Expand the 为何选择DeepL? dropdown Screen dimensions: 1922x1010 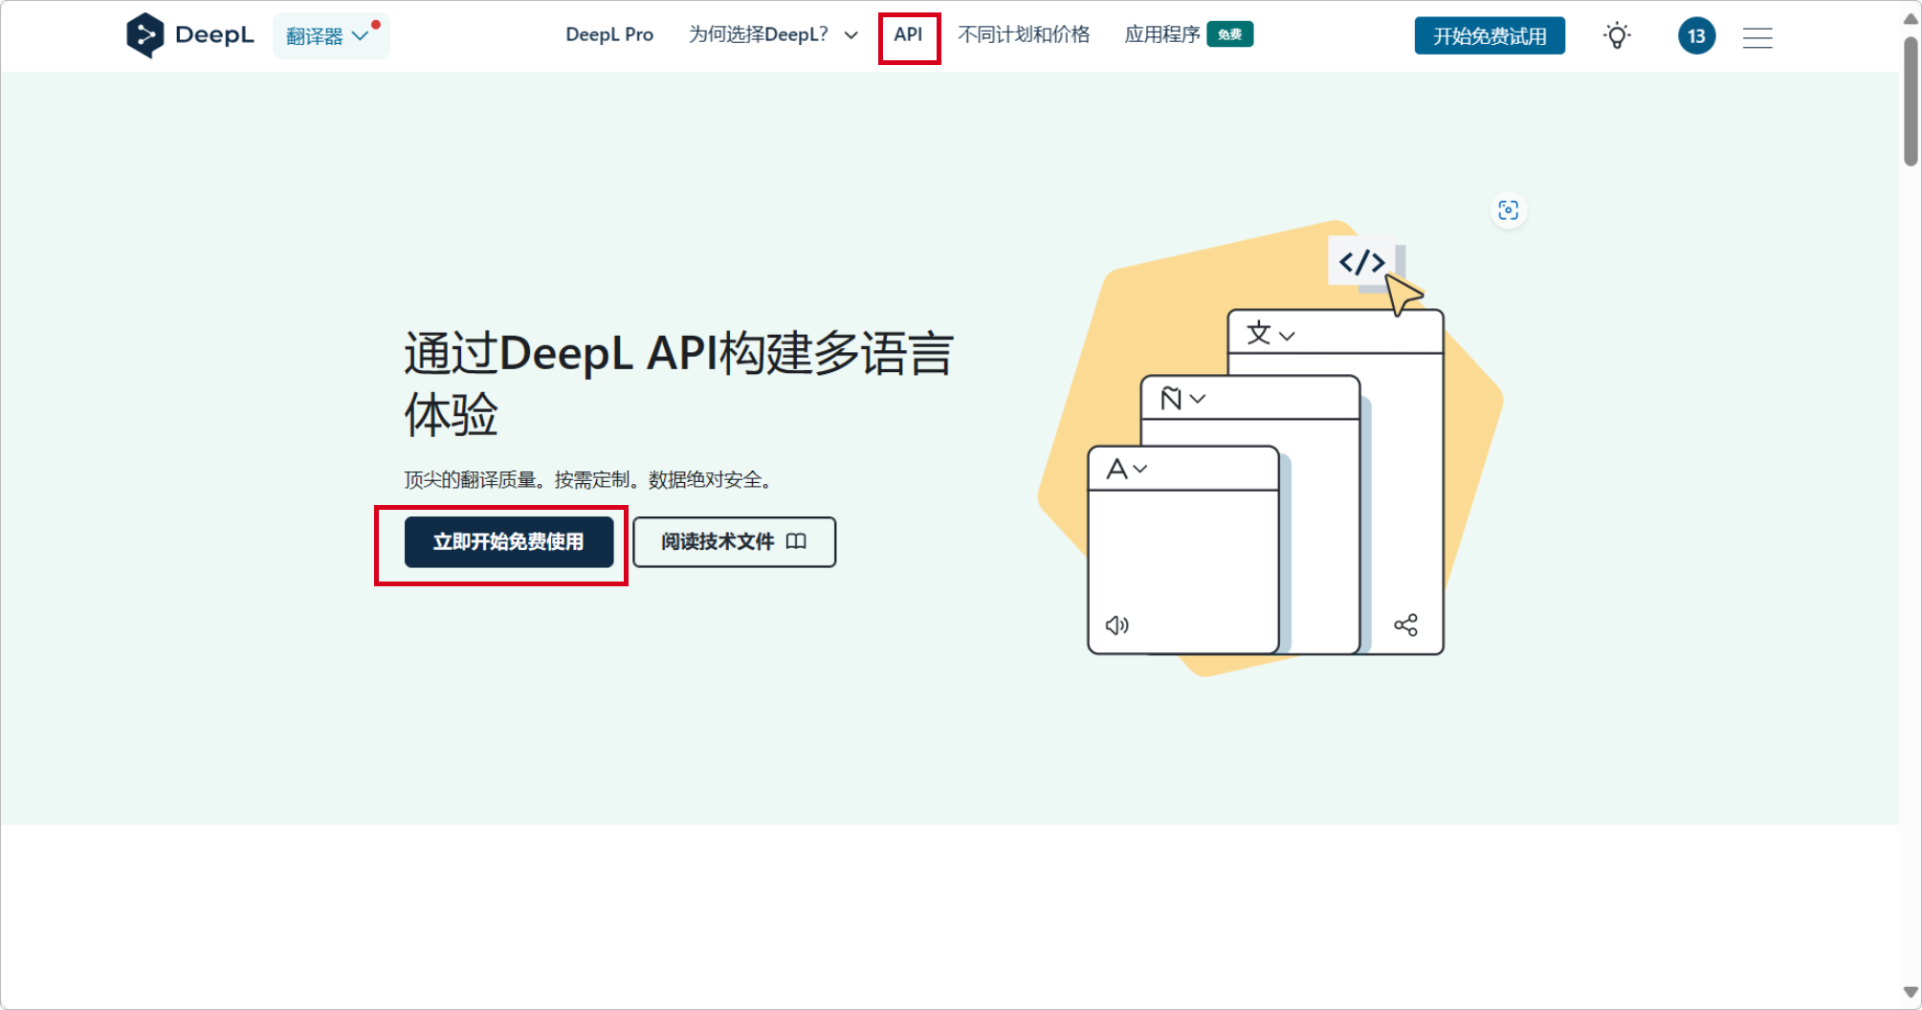tap(770, 34)
